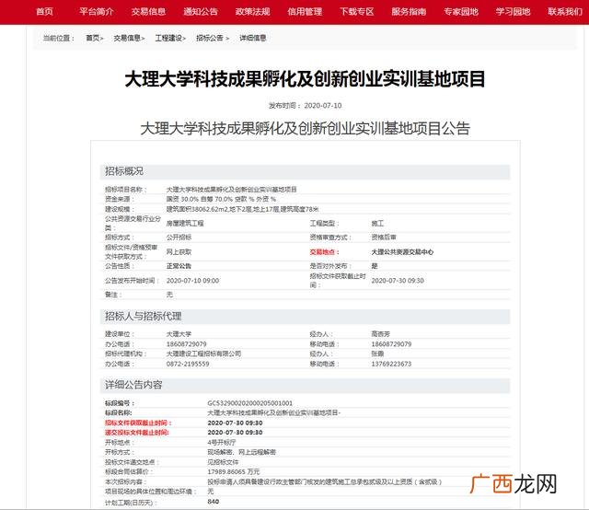Click the 建设规模 value with 38062.62m2
The height and width of the screenshot is (510, 589).
242,209
